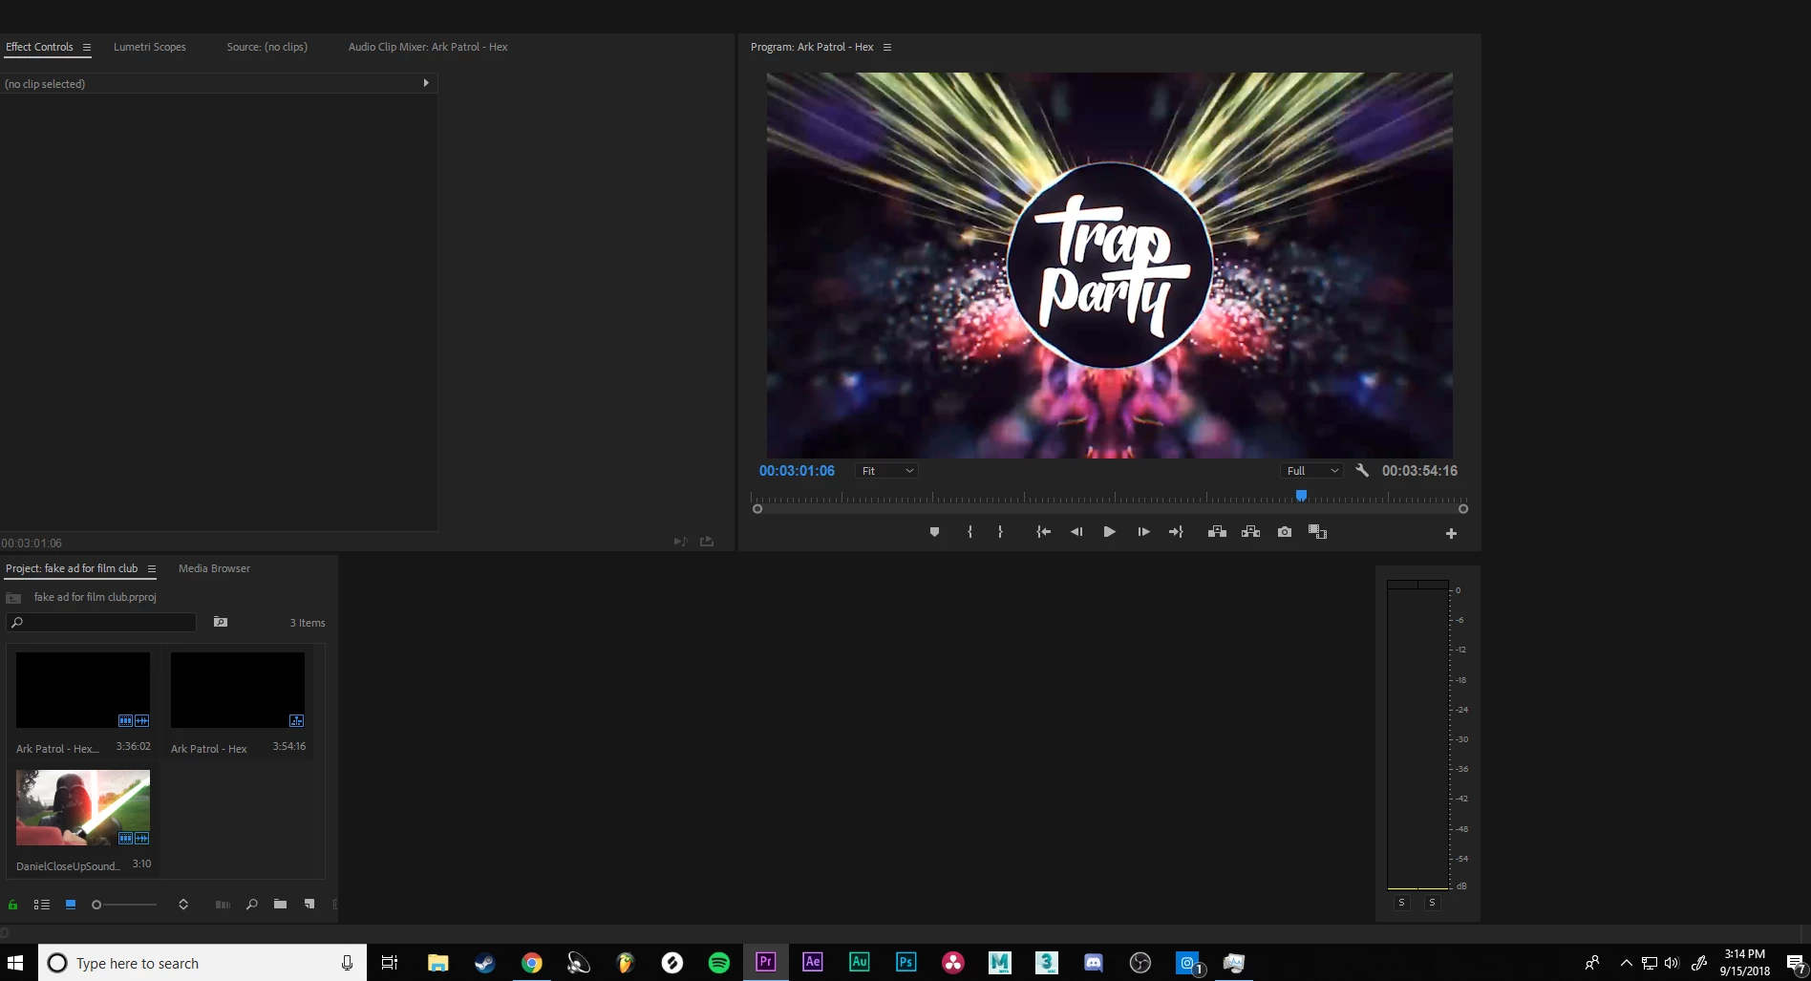This screenshot has width=1811, height=981.
Task: Solo left channel in audio meter
Action: (x=1401, y=903)
